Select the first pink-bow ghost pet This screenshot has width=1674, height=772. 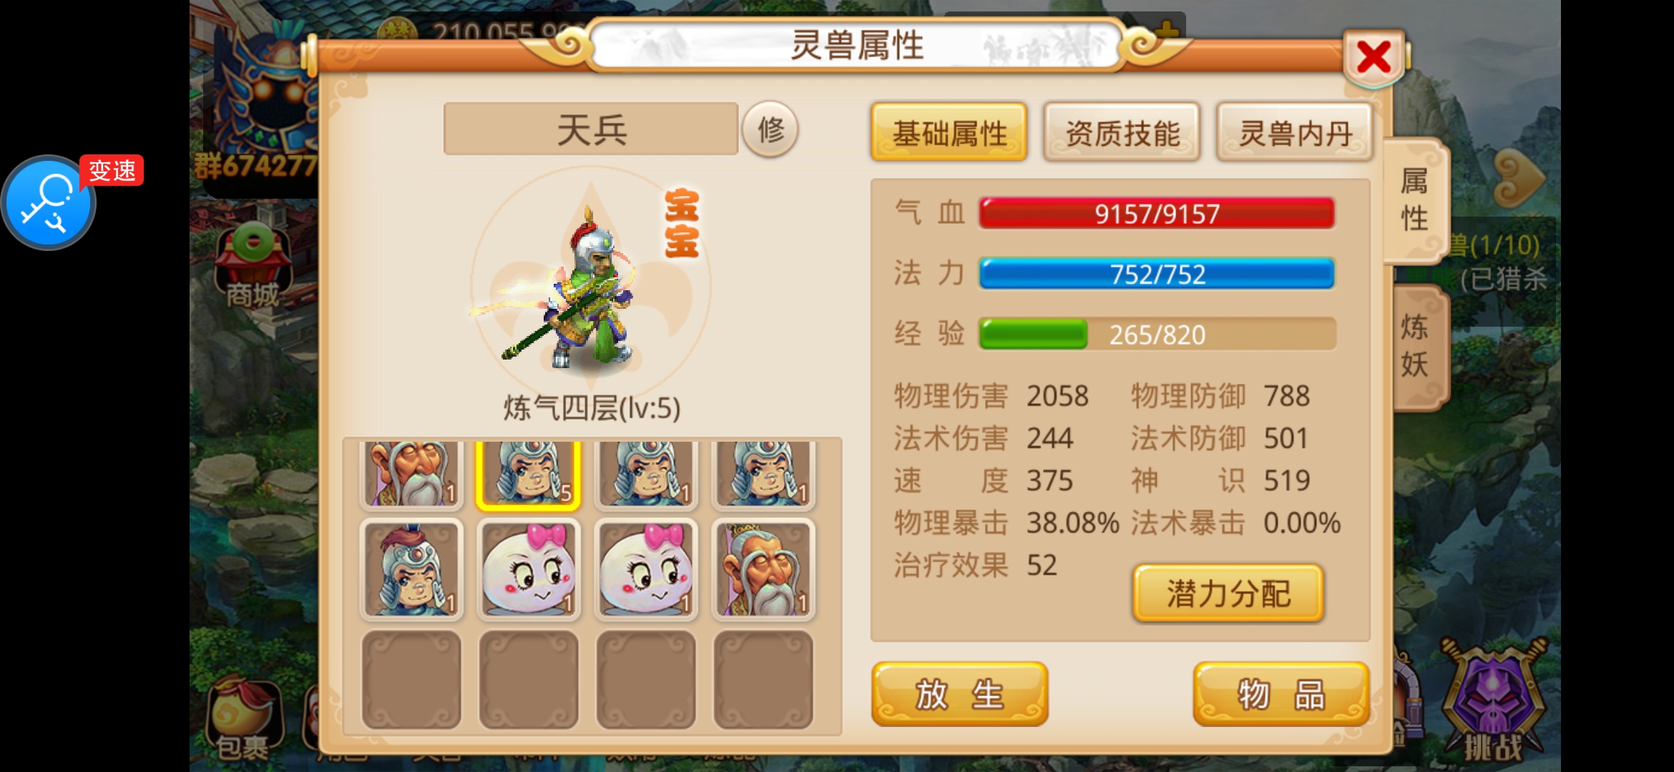point(528,570)
